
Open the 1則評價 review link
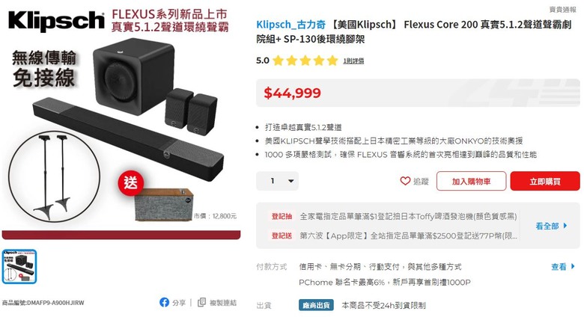click(x=353, y=61)
